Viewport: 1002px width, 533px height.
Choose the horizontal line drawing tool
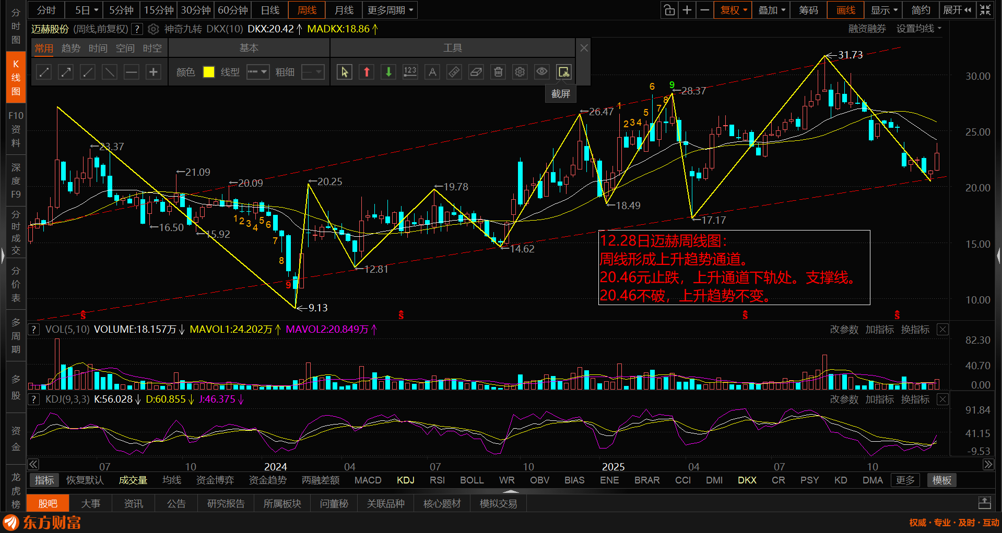[x=132, y=72]
